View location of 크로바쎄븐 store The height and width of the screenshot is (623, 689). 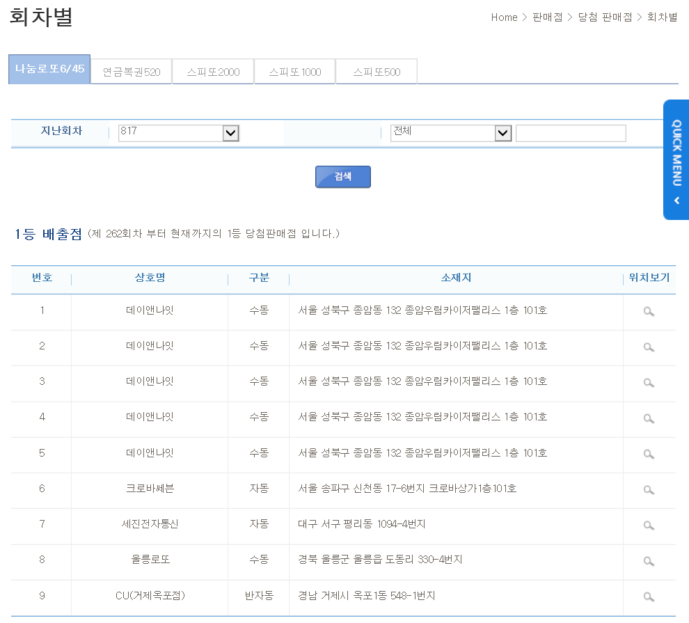[649, 490]
